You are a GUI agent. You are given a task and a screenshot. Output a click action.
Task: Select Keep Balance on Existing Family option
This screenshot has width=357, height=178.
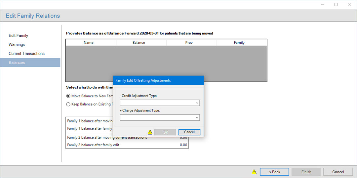point(68,104)
